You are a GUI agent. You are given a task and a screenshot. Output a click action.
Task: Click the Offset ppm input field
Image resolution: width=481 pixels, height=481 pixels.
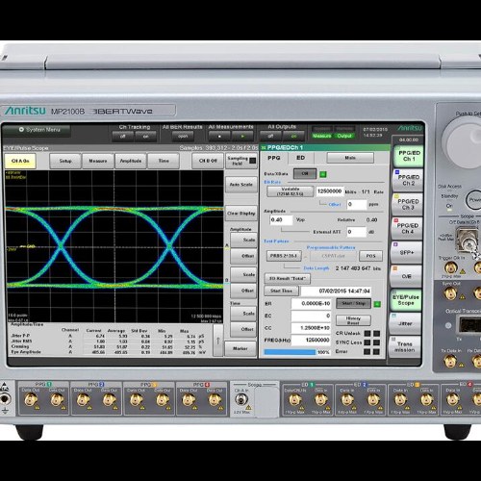tap(357, 204)
